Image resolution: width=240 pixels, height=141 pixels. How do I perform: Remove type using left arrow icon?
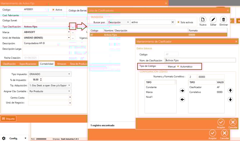click(x=182, y=100)
